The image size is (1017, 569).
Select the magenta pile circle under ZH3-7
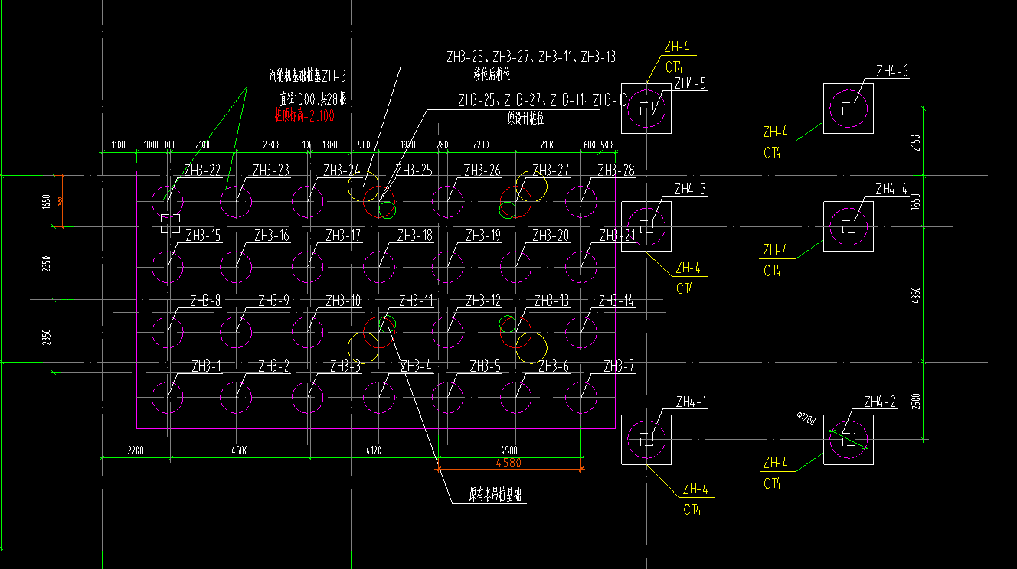[x=582, y=397]
